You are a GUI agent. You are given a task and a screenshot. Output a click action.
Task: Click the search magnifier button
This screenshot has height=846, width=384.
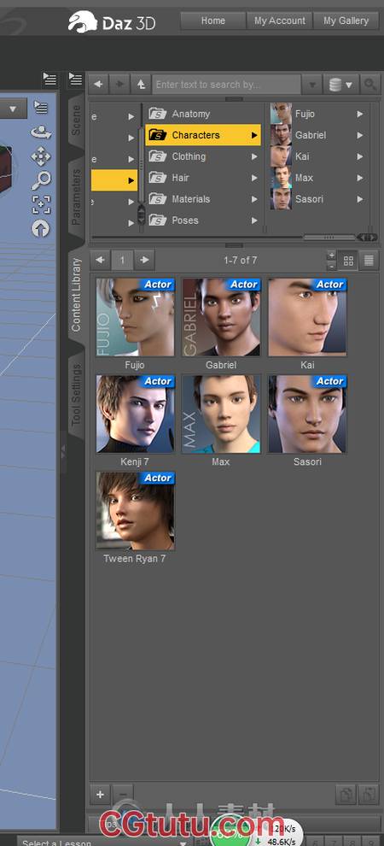[x=369, y=85]
